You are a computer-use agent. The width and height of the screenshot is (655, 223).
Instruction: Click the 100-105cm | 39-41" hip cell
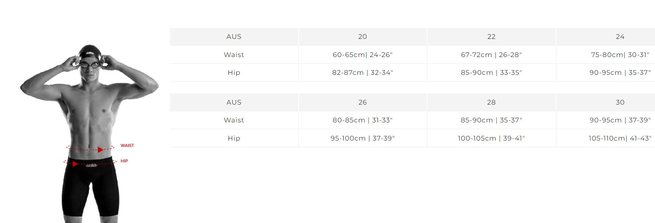click(491, 138)
